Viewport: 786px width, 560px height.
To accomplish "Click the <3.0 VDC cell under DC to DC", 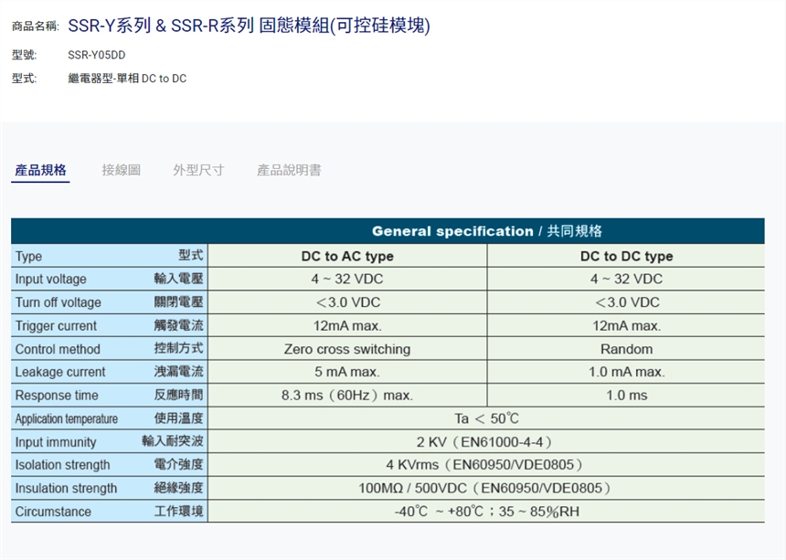I will 627,302.
